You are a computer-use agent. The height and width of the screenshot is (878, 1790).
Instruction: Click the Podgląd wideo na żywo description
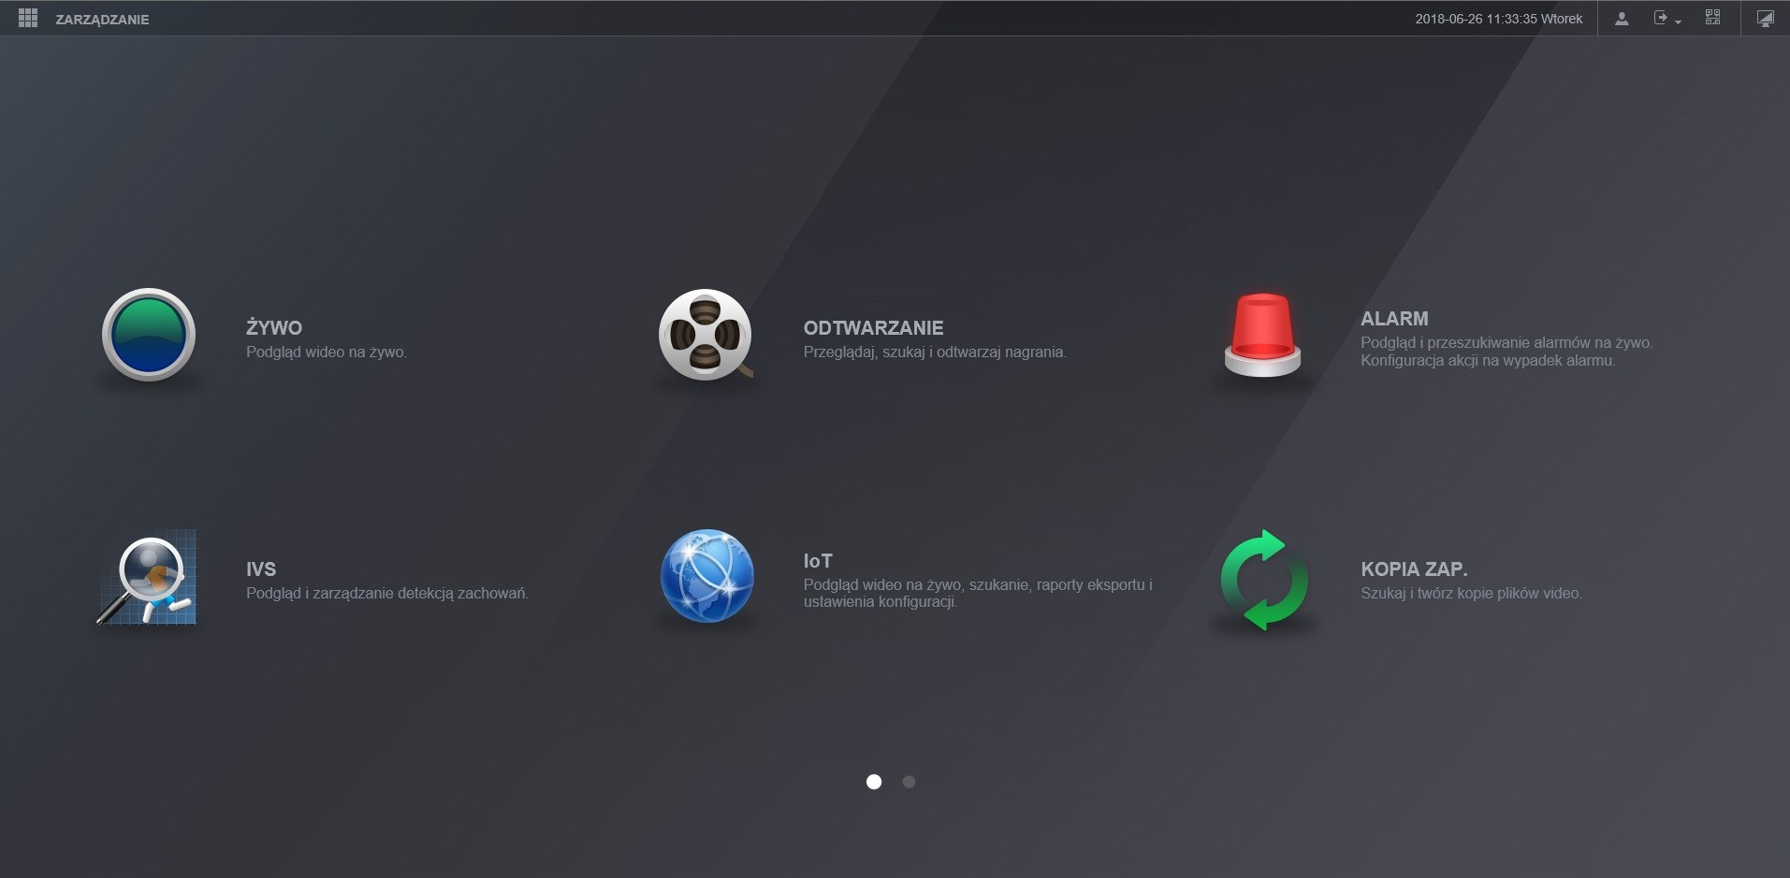(x=327, y=353)
